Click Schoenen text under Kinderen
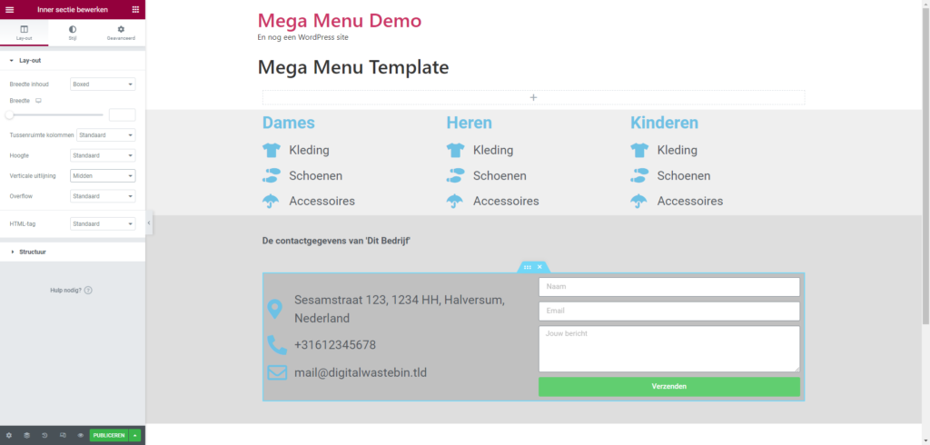This screenshot has height=445, width=930. click(684, 175)
